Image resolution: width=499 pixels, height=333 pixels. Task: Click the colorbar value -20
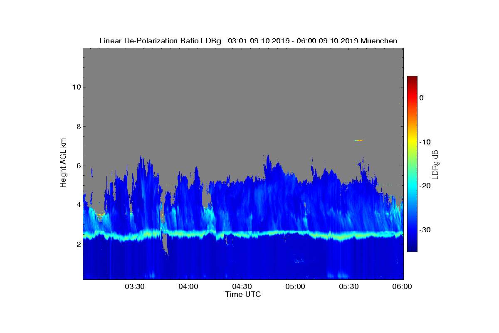[x=425, y=186]
